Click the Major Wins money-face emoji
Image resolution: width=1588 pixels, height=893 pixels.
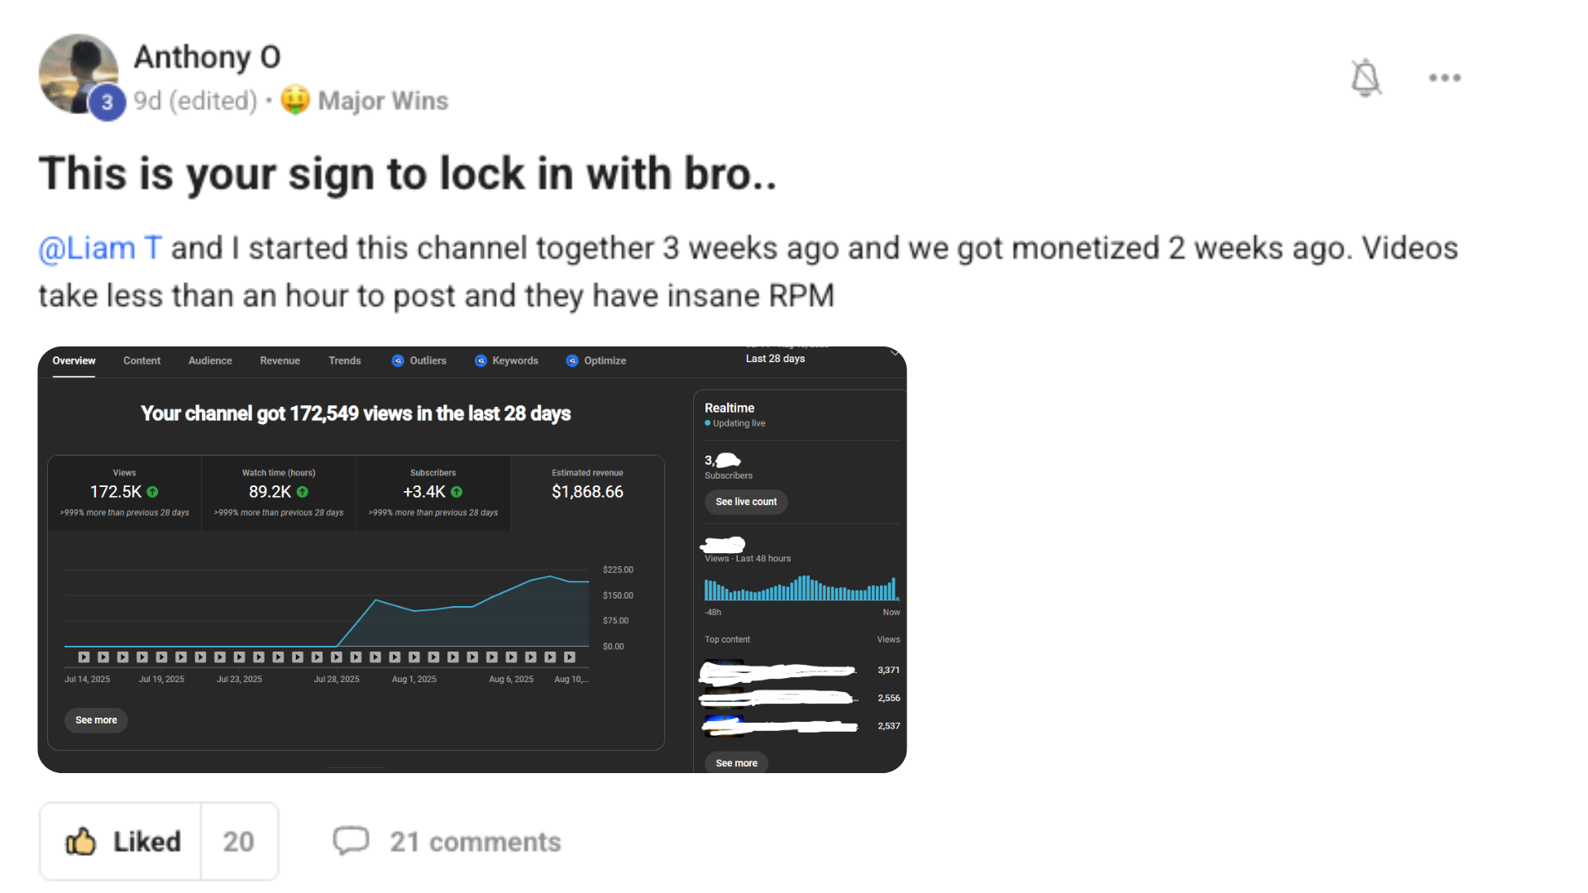[295, 100]
